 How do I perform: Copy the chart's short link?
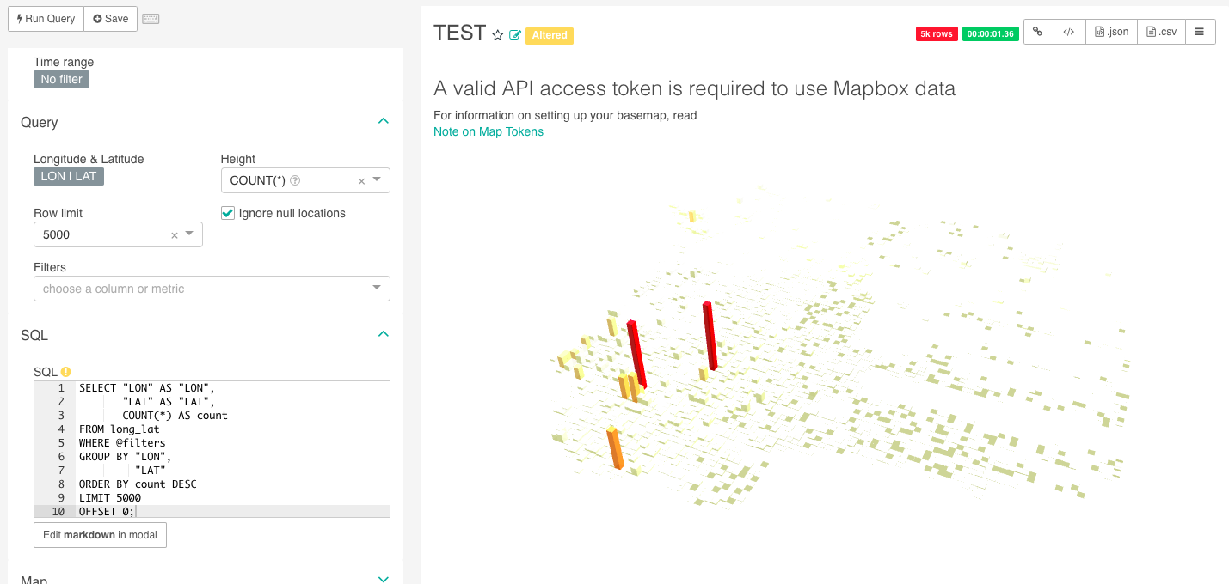[x=1038, y=32]
